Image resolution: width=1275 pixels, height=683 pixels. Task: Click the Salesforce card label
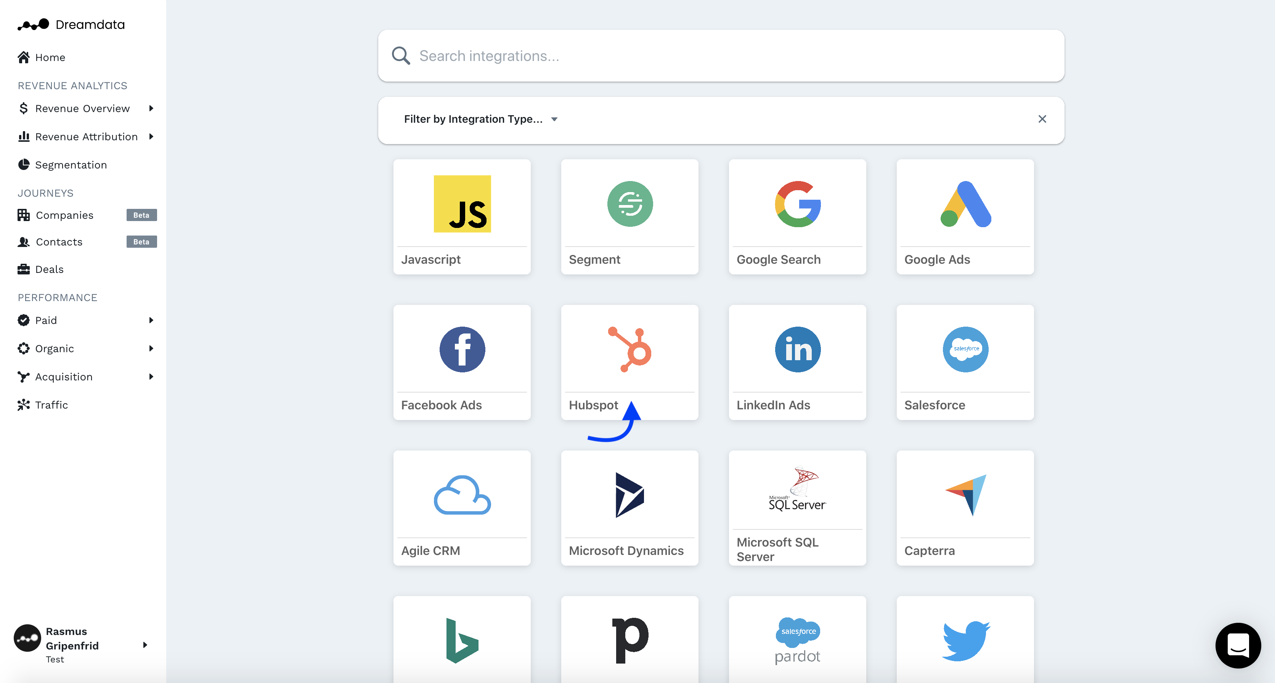pyautogui.click(x=935, y=406)
